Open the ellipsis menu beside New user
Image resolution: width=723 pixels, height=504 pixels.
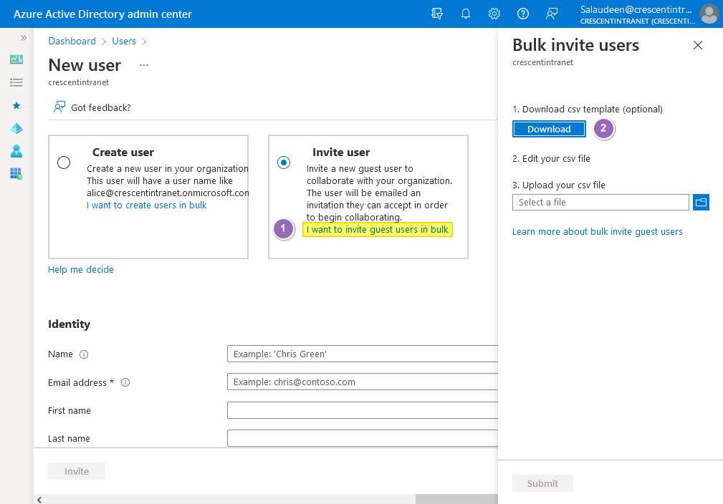pyautogui.click(x=144, y=65)
